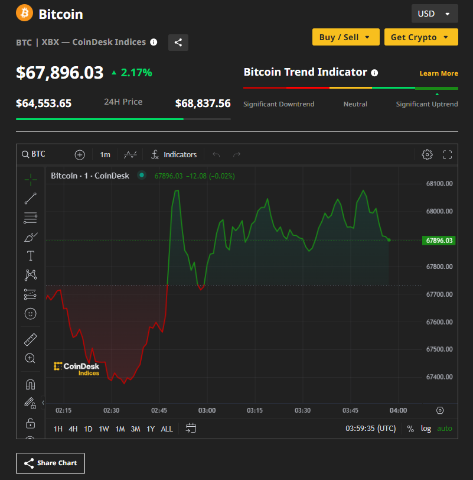The width and height of the screenshot is (473, 480).
Task: Switch chart range to ALL
Action: tap(167, 429)
